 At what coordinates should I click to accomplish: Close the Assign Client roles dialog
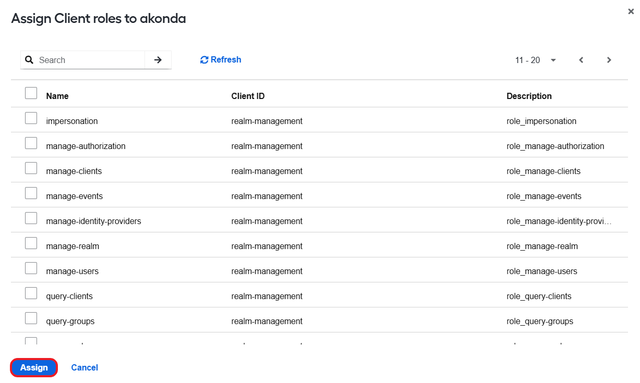point(631,11)
